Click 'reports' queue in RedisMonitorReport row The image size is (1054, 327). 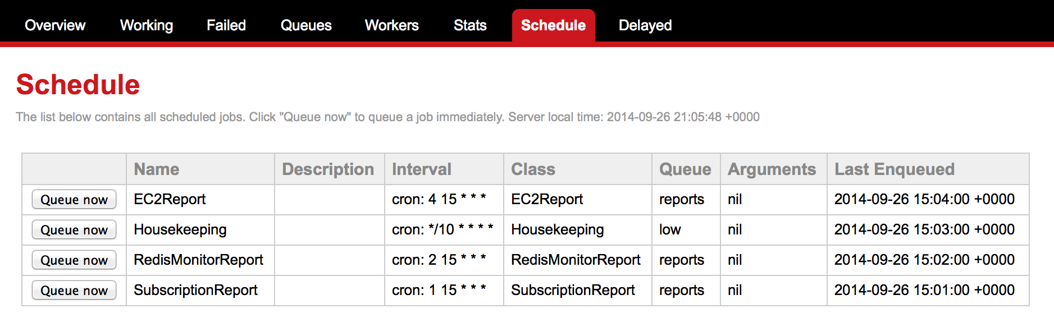(682, 260)
